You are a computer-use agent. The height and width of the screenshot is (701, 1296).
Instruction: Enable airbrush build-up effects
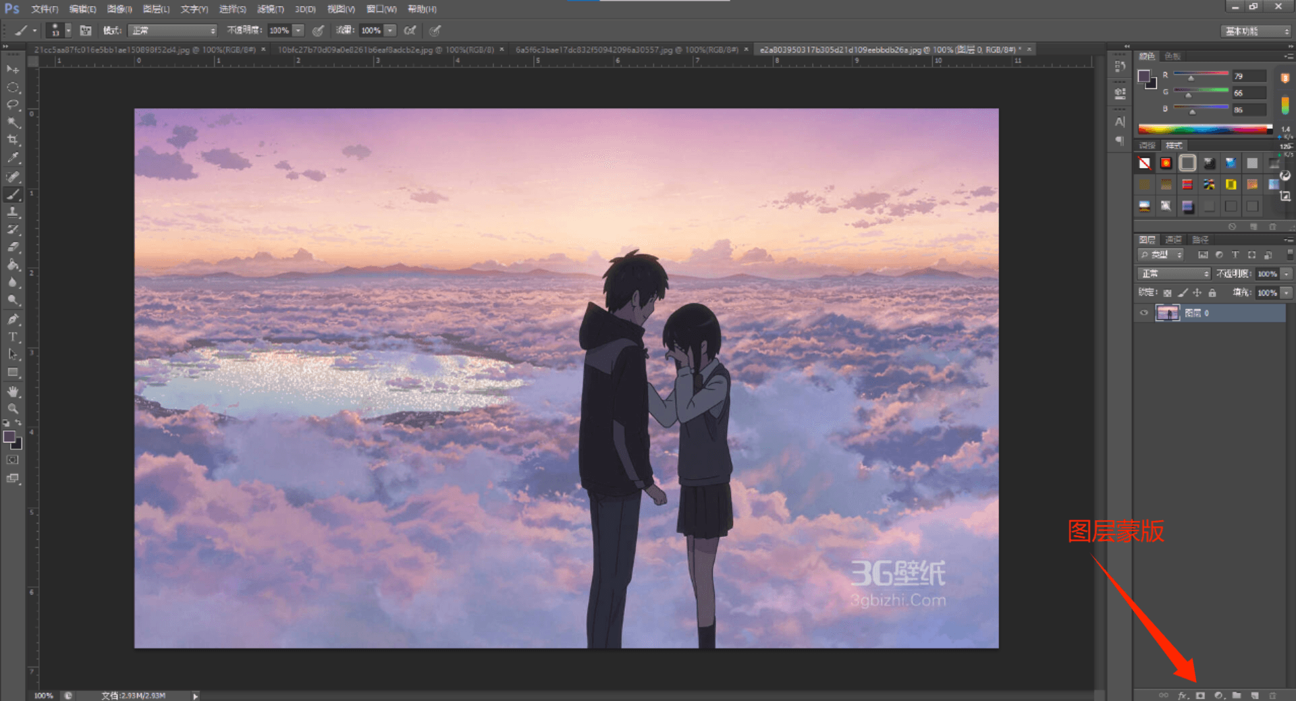point(410,30)
